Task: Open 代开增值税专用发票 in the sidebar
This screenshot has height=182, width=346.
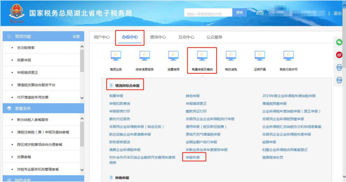Action: pyautogui.click(x=33, y=97)
